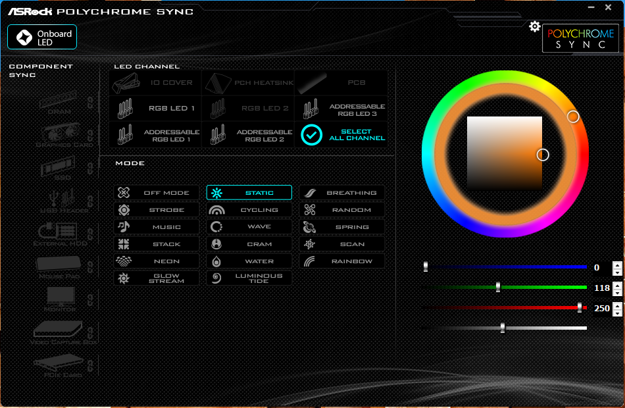Click the saturation square picker handle

click(543, 155)
